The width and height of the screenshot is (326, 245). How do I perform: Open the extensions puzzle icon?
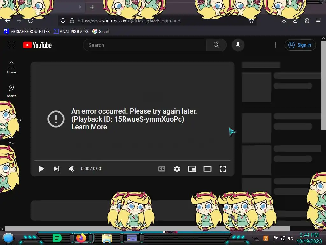tap(307, 20)
